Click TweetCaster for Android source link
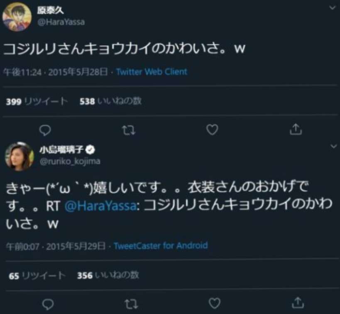Viewport: 340px width, 314px height. pyautogui.click(x=160, y=246)
